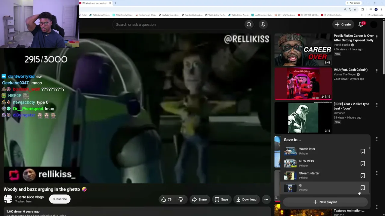Dislike the video with thumbs-down icon
This screenshot has height=216, width=385.
(181, 199)
